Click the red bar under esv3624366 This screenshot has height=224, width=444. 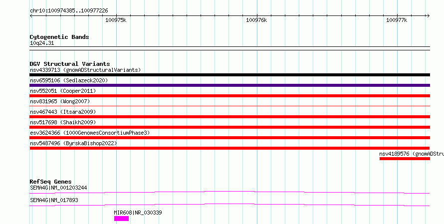pos(229,138)
